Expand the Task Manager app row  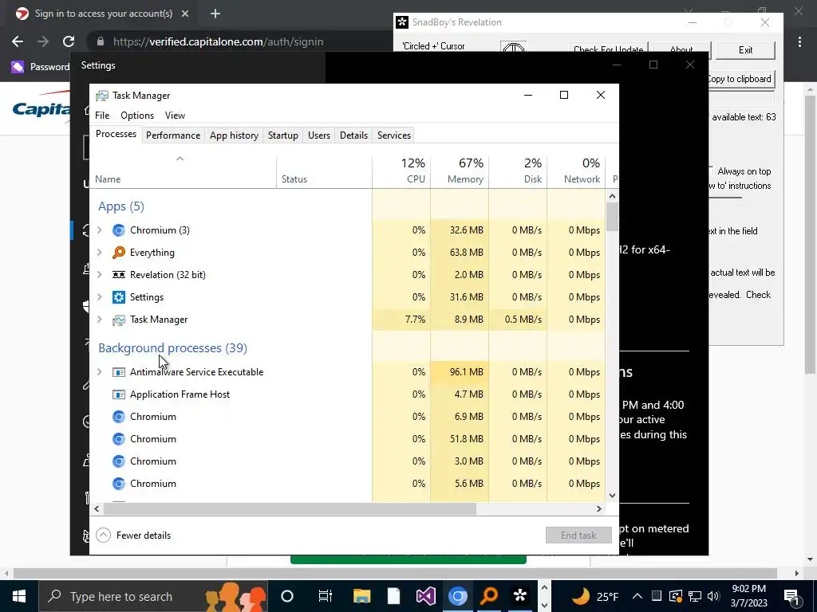[x=100, y=320]
